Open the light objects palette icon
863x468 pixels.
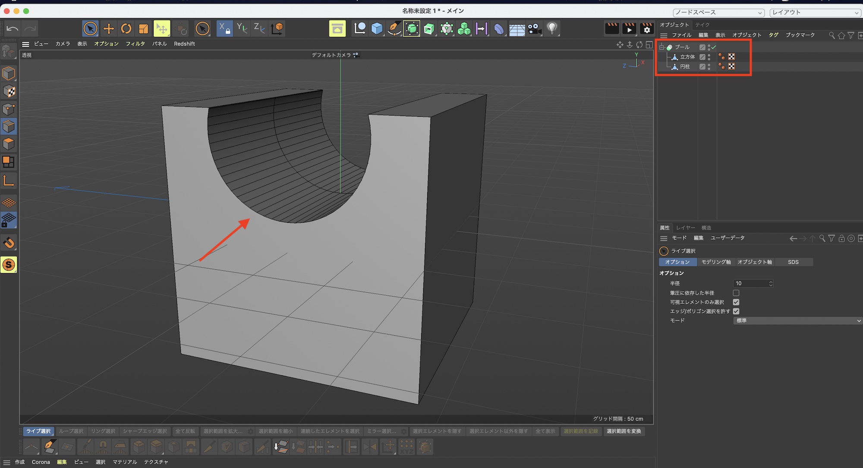(552, 28)
